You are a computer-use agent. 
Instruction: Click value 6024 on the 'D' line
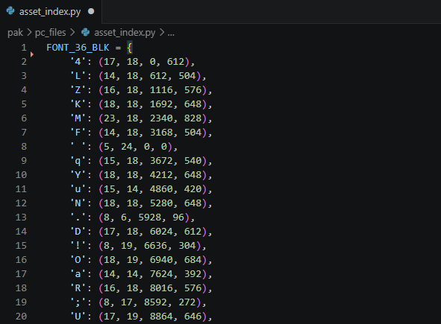pyautogui.click(x=161, y=232)
